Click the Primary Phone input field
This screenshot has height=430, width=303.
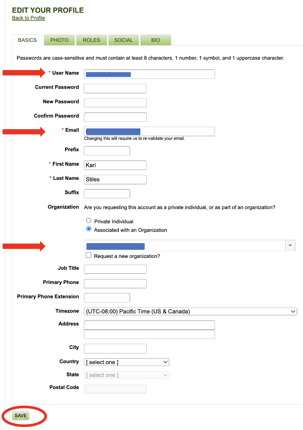coord(115,283)
